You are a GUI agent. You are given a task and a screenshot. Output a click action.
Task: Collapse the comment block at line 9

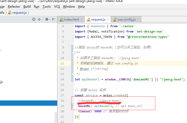point(73,53)
